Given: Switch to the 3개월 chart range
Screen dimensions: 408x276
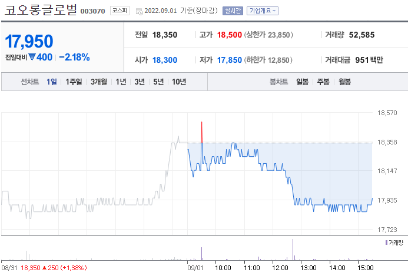Looking at the screenshot, I should [x=99, y=82].
